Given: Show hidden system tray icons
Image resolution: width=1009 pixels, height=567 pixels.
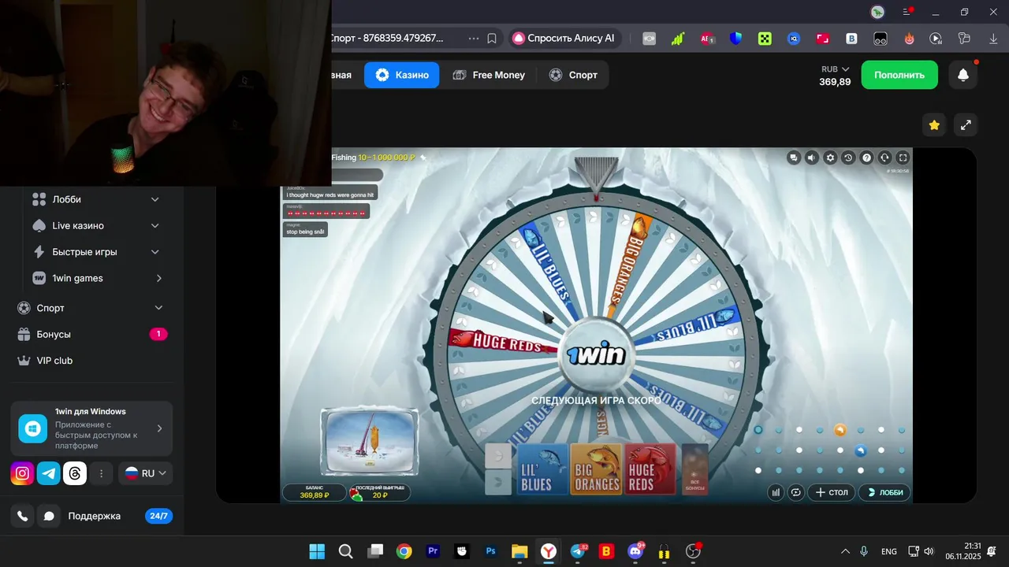Looking at the screenshot, I should (x=845, y=551).
